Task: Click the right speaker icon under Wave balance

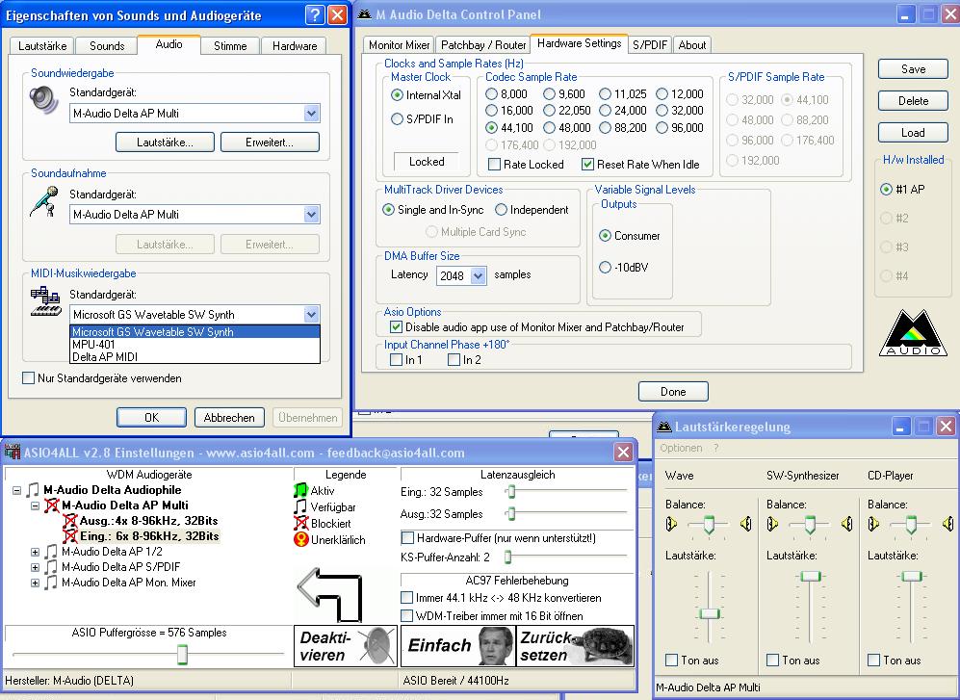Action: [745, 524]
